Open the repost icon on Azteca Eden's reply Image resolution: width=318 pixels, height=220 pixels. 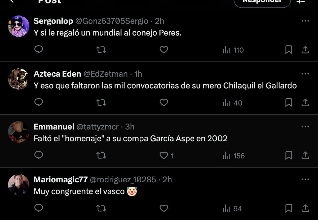pyautogui.click(x=101, y=103)
